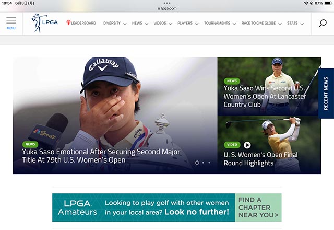
Task: Open the Players menu item
Action: [x=185, y=23]
